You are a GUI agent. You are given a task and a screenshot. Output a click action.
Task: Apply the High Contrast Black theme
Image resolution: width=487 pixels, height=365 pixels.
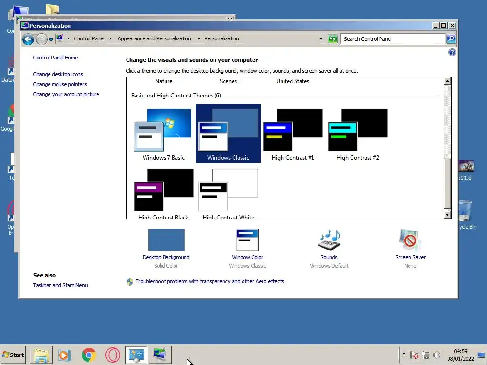(x=164, y=193)
